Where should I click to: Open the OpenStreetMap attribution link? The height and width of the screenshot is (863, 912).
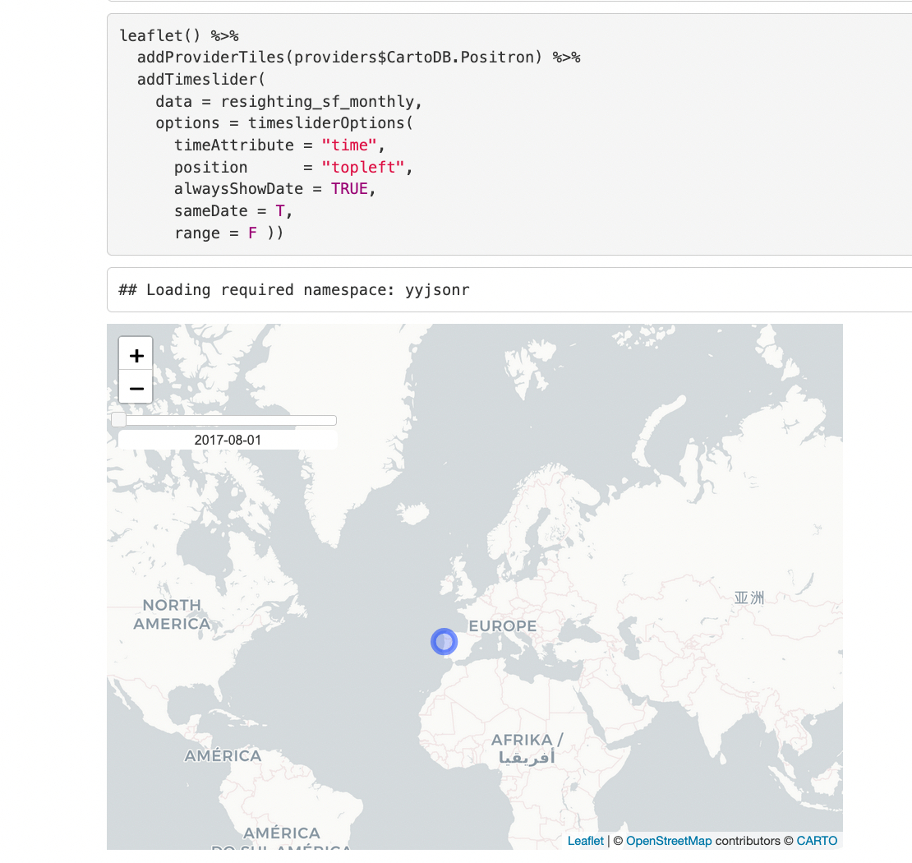pos(669,841)
